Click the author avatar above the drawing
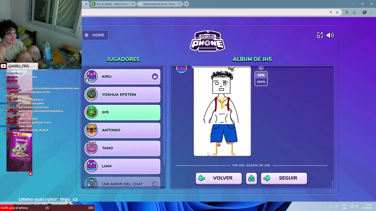376x211 pixels. pos(181,69)
